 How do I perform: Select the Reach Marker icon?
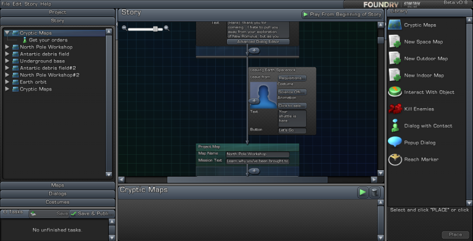[x=395, y=159]
